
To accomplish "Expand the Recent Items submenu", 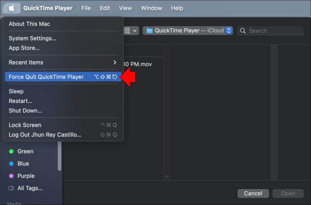I will 63,62.
